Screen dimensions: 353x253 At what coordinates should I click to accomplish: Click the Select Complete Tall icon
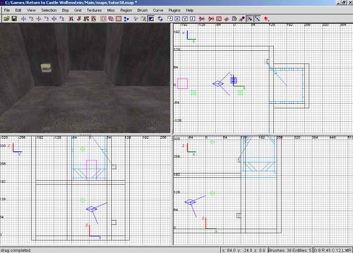[x=71, y=19]
